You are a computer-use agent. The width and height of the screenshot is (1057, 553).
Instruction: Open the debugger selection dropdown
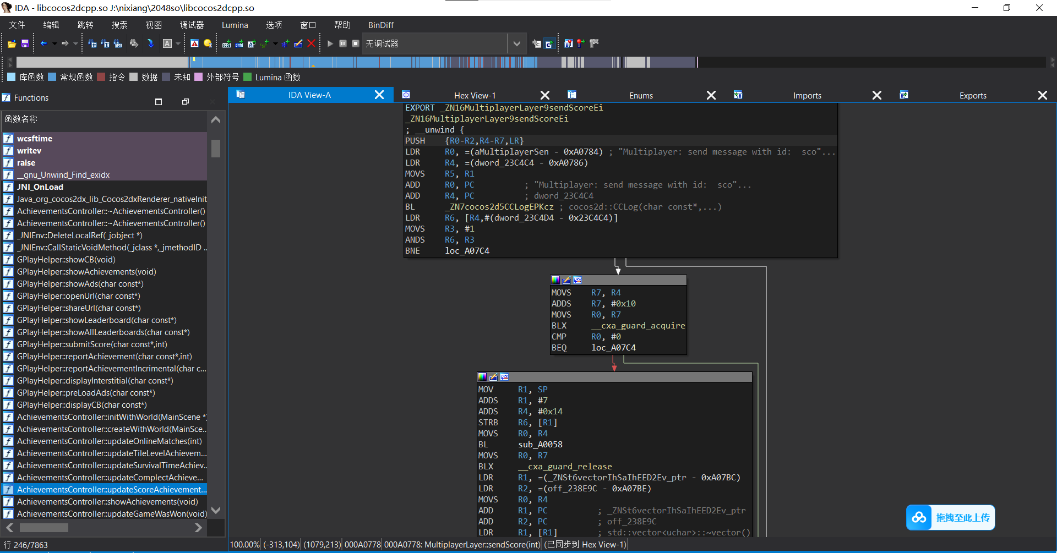(x=516, y=43)
